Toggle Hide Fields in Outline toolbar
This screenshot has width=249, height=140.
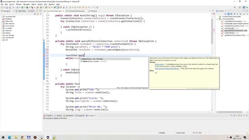tap(231, 14)
